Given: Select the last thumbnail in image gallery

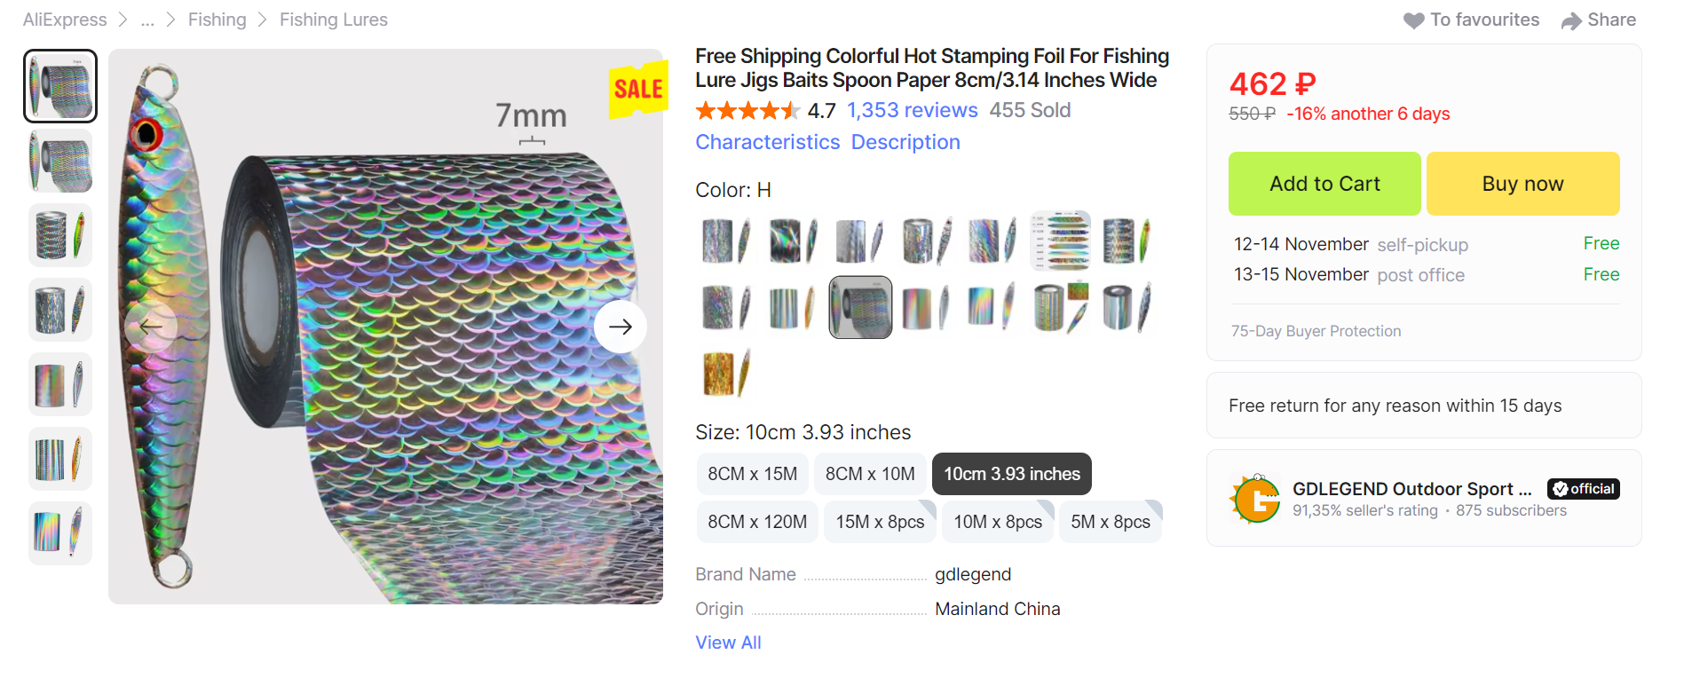Looking at the screenshot, I should [60, 532].
